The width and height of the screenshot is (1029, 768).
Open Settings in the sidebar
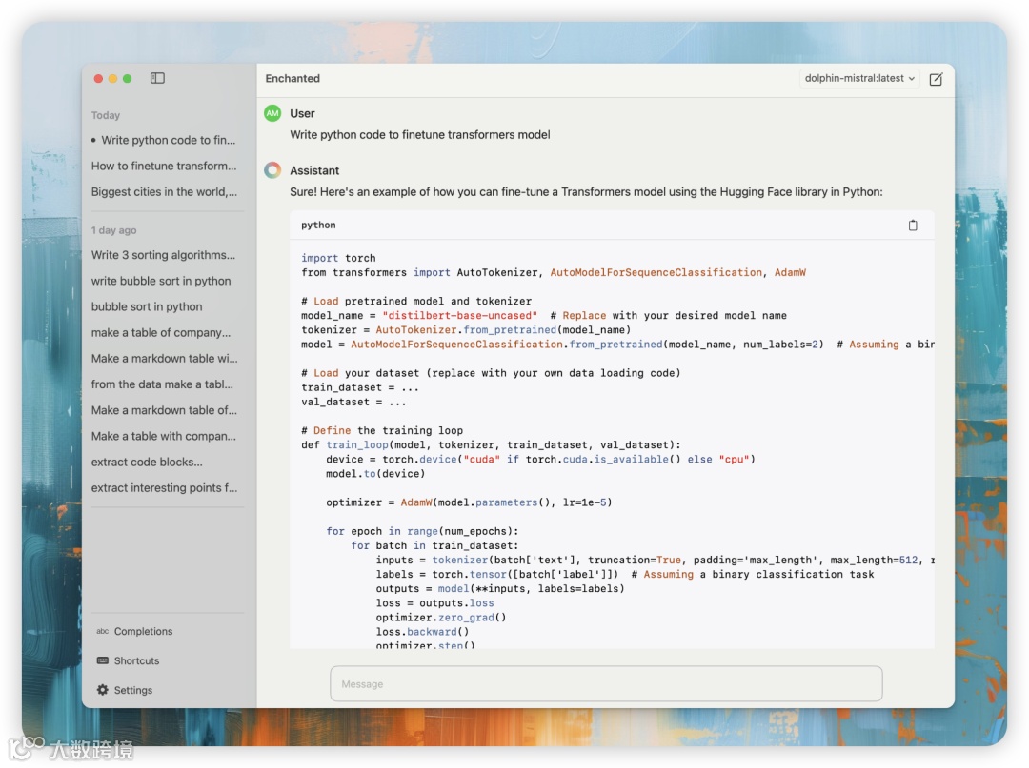coord(133,690)
